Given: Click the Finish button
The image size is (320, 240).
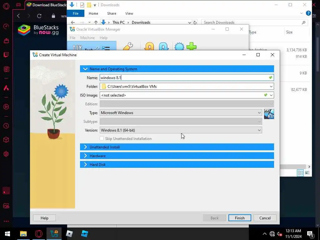Looking at the screenshot, I should 240,218.
